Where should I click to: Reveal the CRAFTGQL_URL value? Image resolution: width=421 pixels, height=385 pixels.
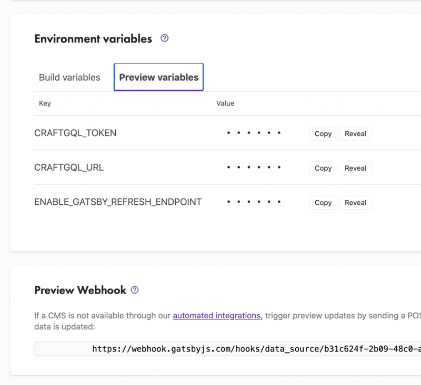coord(355,168)
